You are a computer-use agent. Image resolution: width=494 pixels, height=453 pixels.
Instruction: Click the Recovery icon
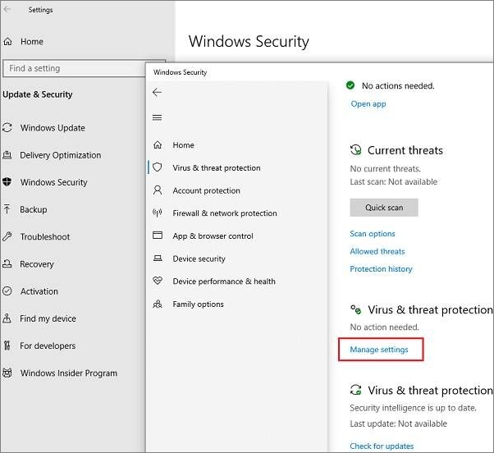tap(7, 263)
